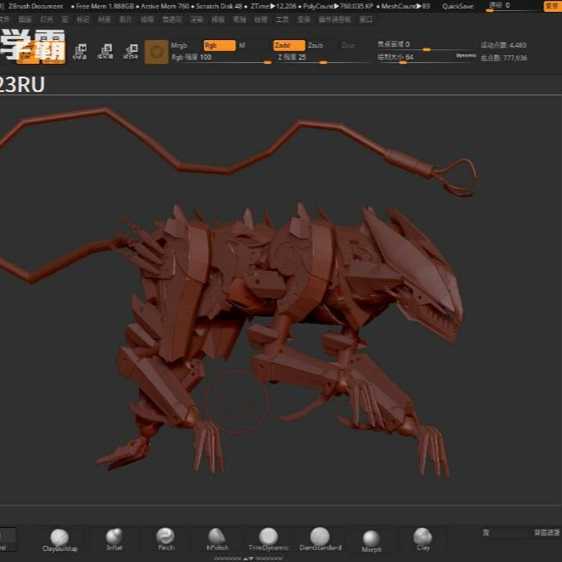Image resolution: width=562 pixels, height=562 pixels.
Task: Click the QuickSave button
Action: tap(457, 6)
